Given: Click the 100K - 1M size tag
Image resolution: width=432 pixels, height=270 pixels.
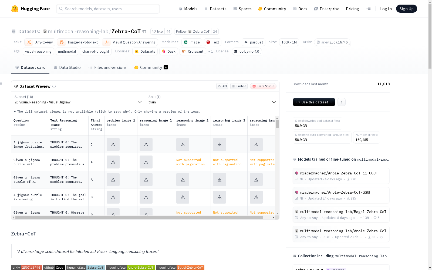Looking at the screenshot, I should [289, 42].
